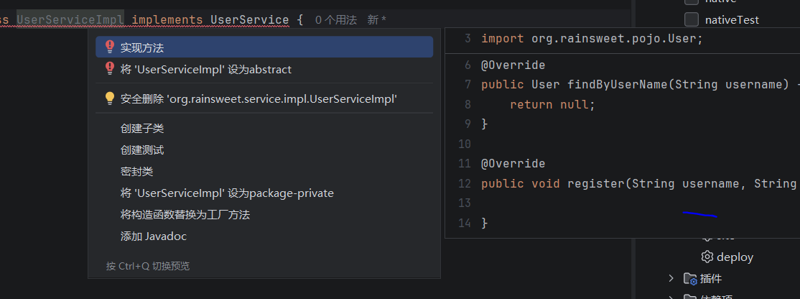This screenshot has height=299, width=800.
Task: Click the red bulb next to 设为abstract
Action: (x=109, y=68)
